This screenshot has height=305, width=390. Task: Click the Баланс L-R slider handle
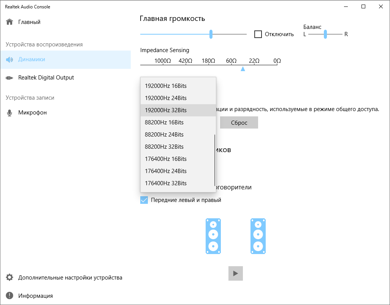coord(325,34)
